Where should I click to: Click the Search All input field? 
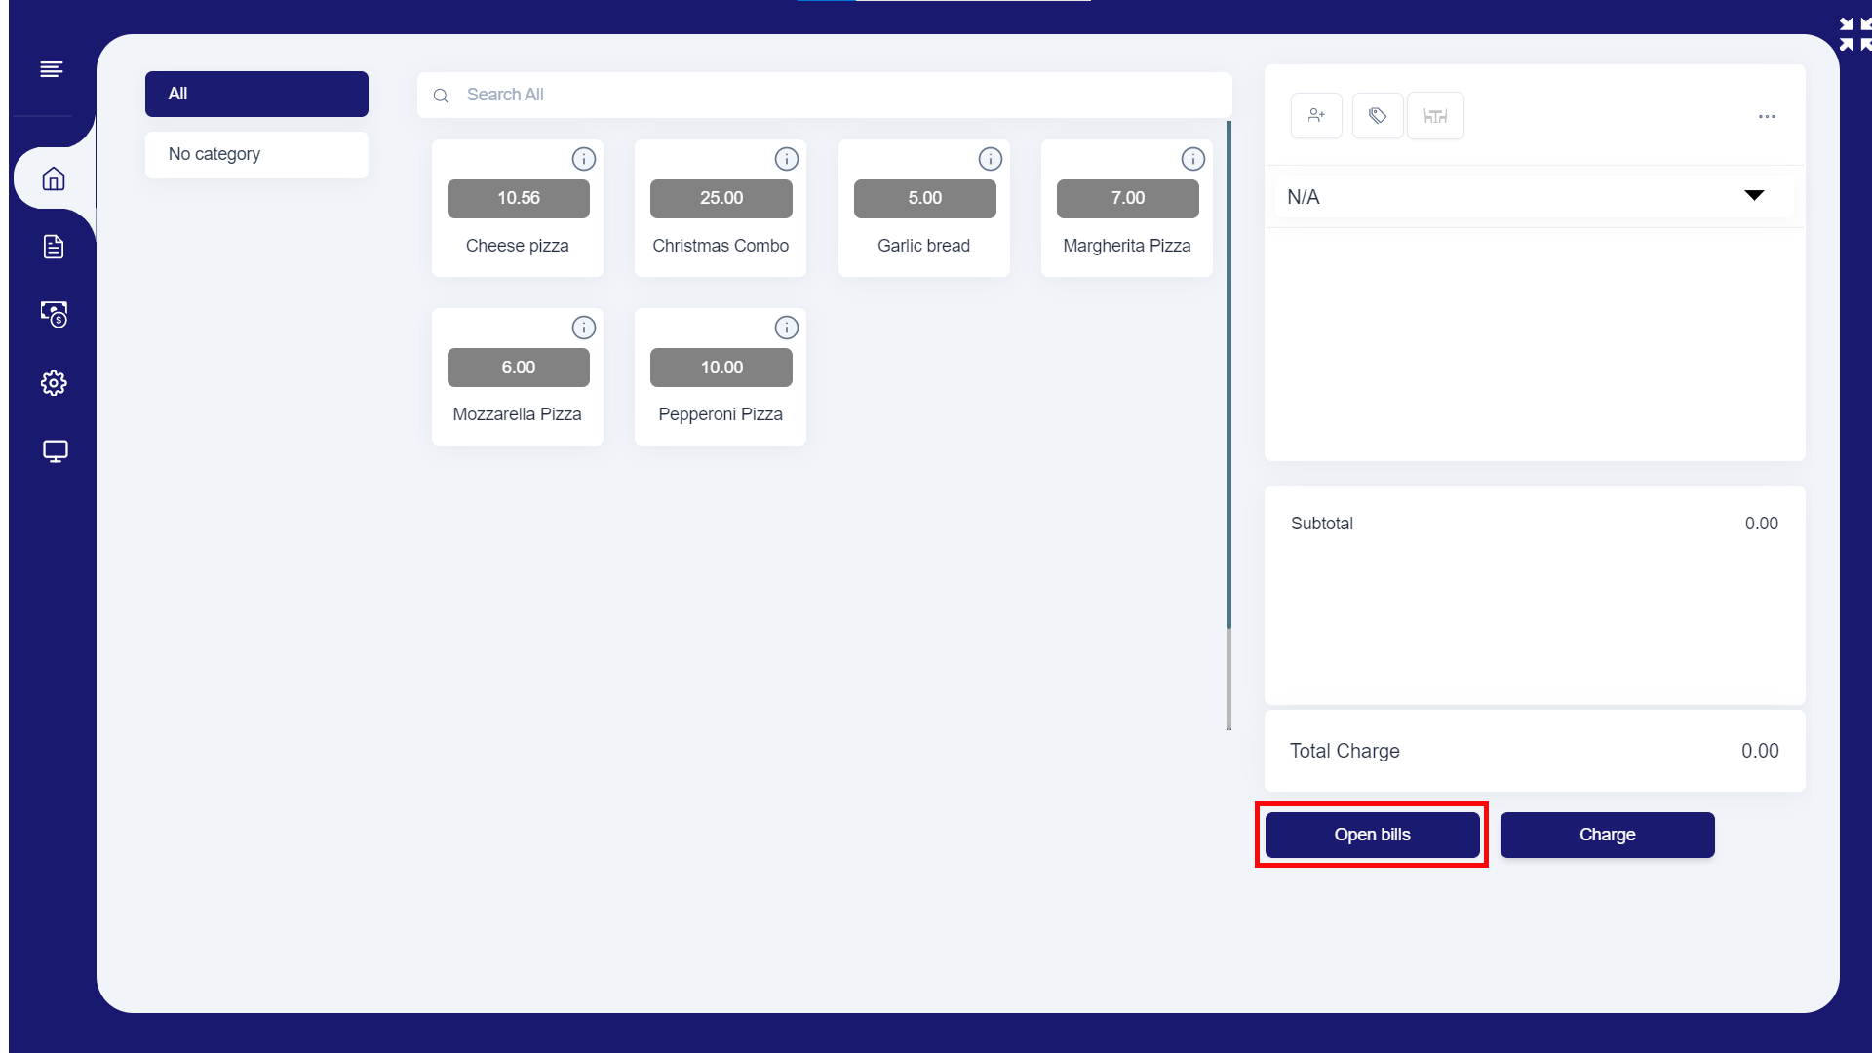point(824,96)
